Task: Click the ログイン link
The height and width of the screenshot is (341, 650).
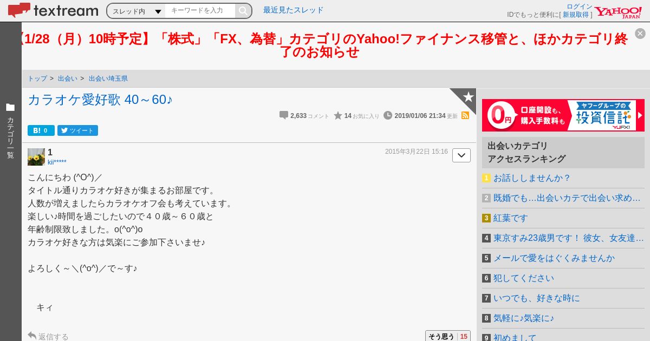Action: 580,6
